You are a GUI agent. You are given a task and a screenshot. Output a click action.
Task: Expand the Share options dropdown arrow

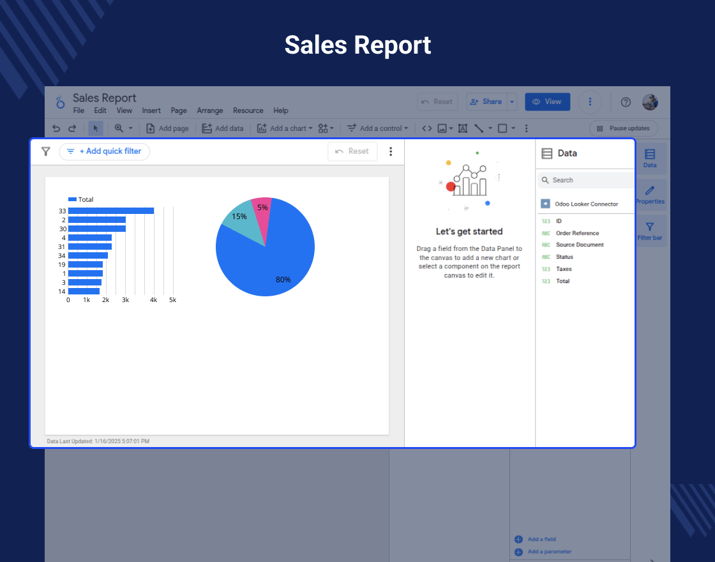[512, 102]
